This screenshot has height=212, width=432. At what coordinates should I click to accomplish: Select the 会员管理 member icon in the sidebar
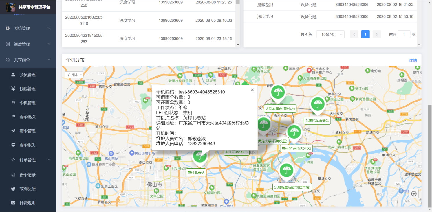(13, 74)
